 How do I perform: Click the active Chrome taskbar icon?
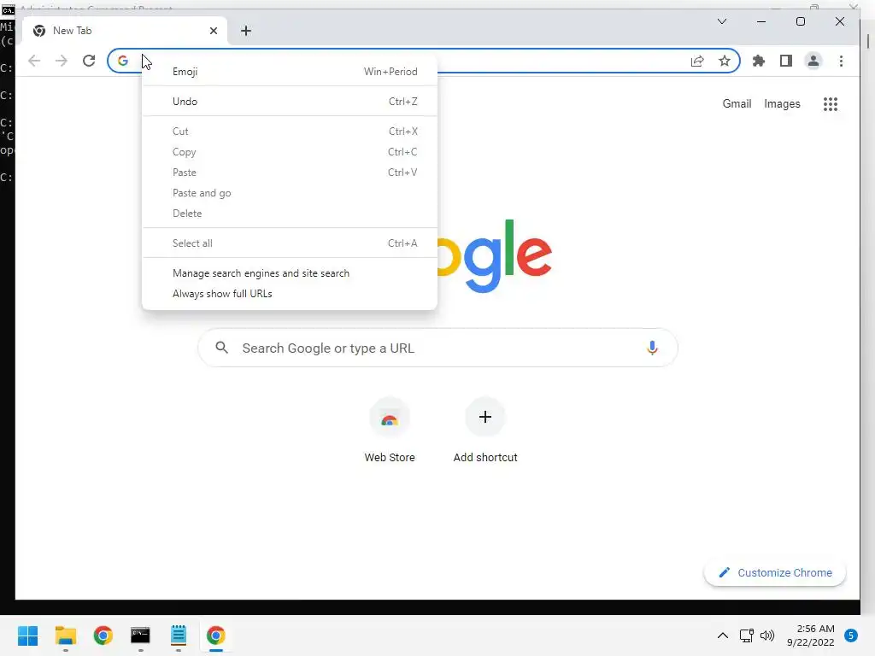tap(216, 635)
